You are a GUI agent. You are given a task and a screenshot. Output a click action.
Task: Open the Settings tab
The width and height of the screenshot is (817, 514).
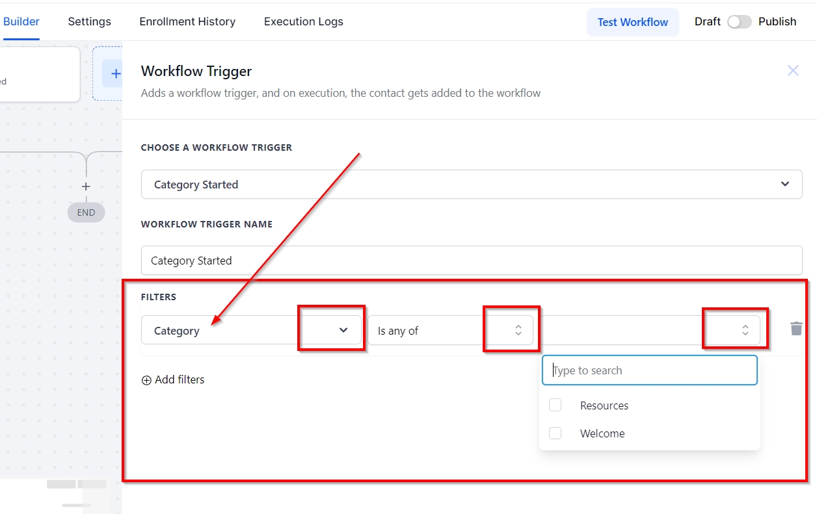(89, 21)
